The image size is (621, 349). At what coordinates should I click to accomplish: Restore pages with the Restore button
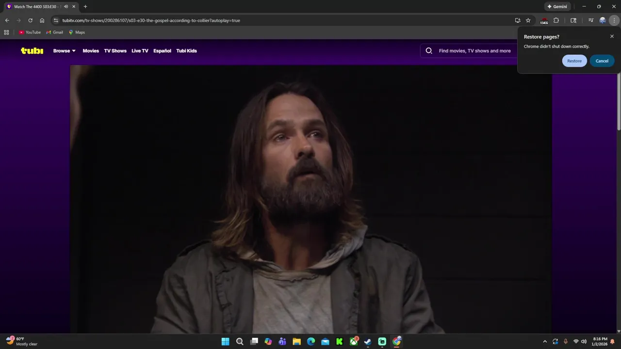[x=574, y=61]
